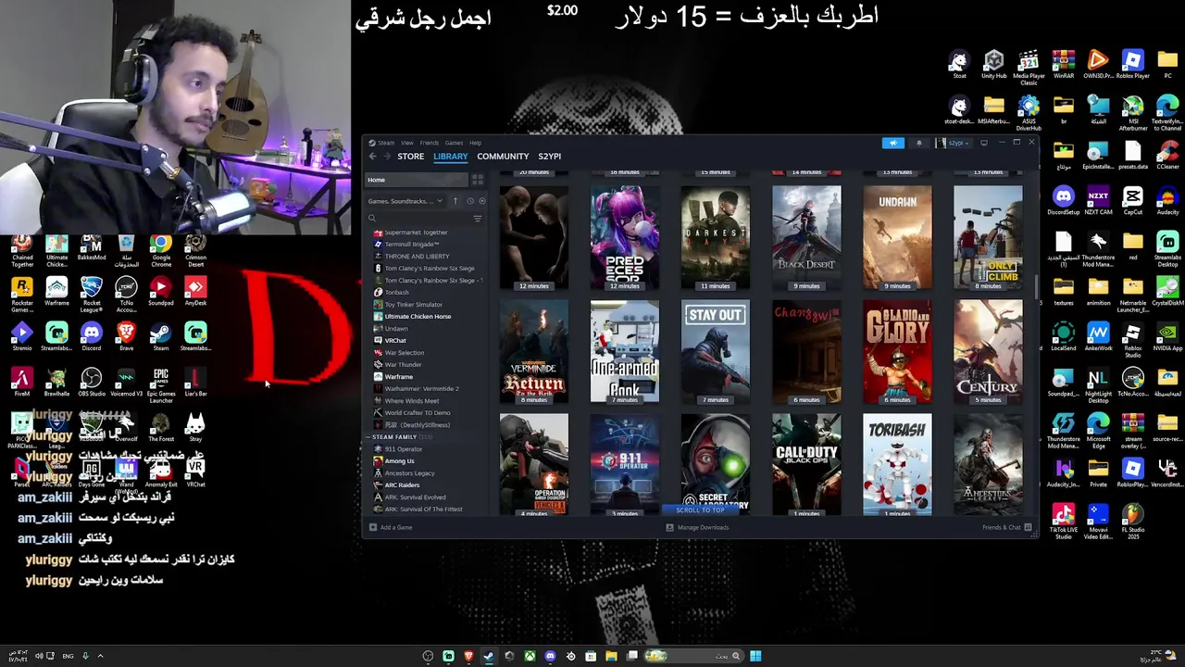Click Windows Start button on taskbar
1185x667 pixels.
[x=755, y=656]
